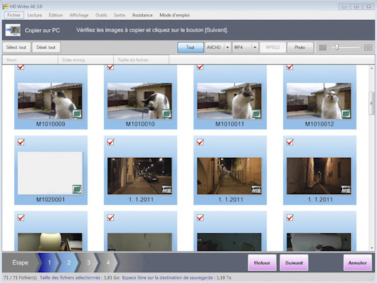Uncheck checkbox above night street with parked cars
The width and height of the screenshot is (377, 283).
tap(110, 142)
